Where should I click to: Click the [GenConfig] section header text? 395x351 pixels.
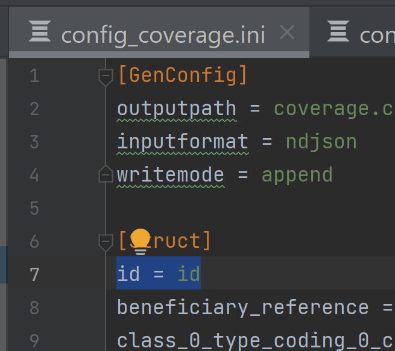[x=183, y=75]
